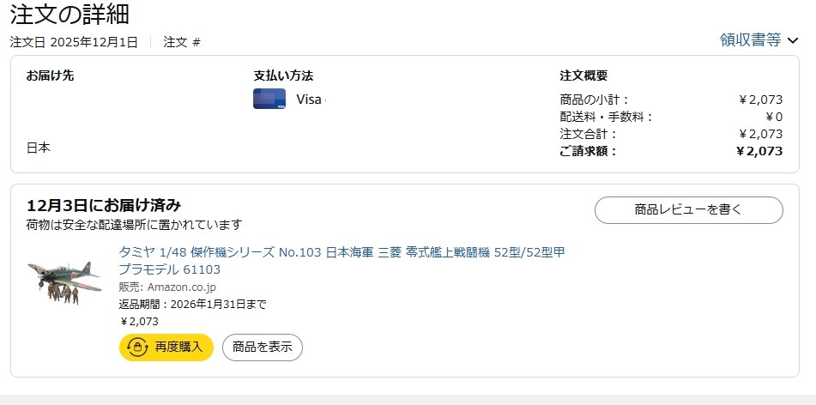The image size is (816, 405).
Task: Click the お届け先 section heading
Action: [x=50, y=76]
